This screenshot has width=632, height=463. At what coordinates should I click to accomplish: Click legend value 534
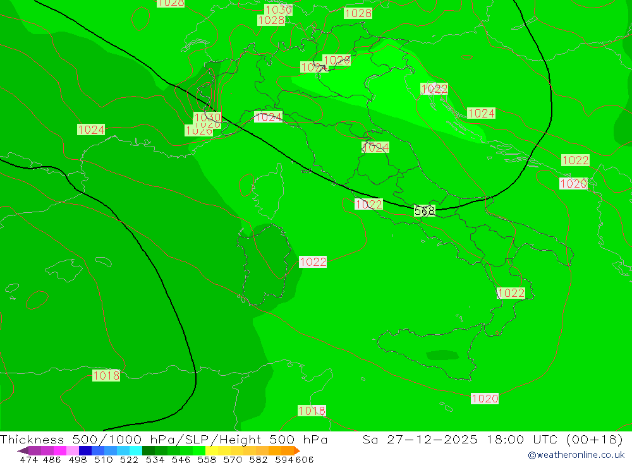(x=155, y=459)
